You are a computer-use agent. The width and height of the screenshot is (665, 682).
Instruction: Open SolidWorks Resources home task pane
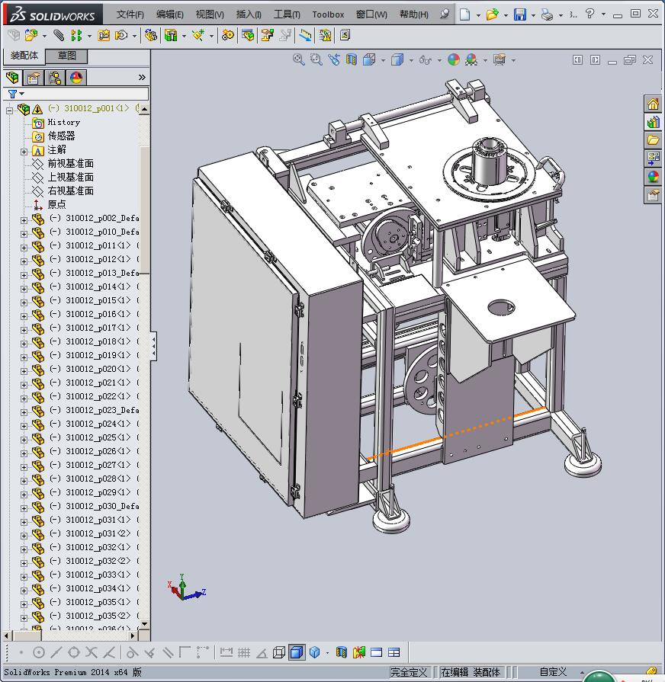click(x=653, y=104)
